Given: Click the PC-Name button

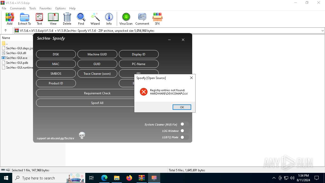Looking at the screenshot, I should click(139, 64).
